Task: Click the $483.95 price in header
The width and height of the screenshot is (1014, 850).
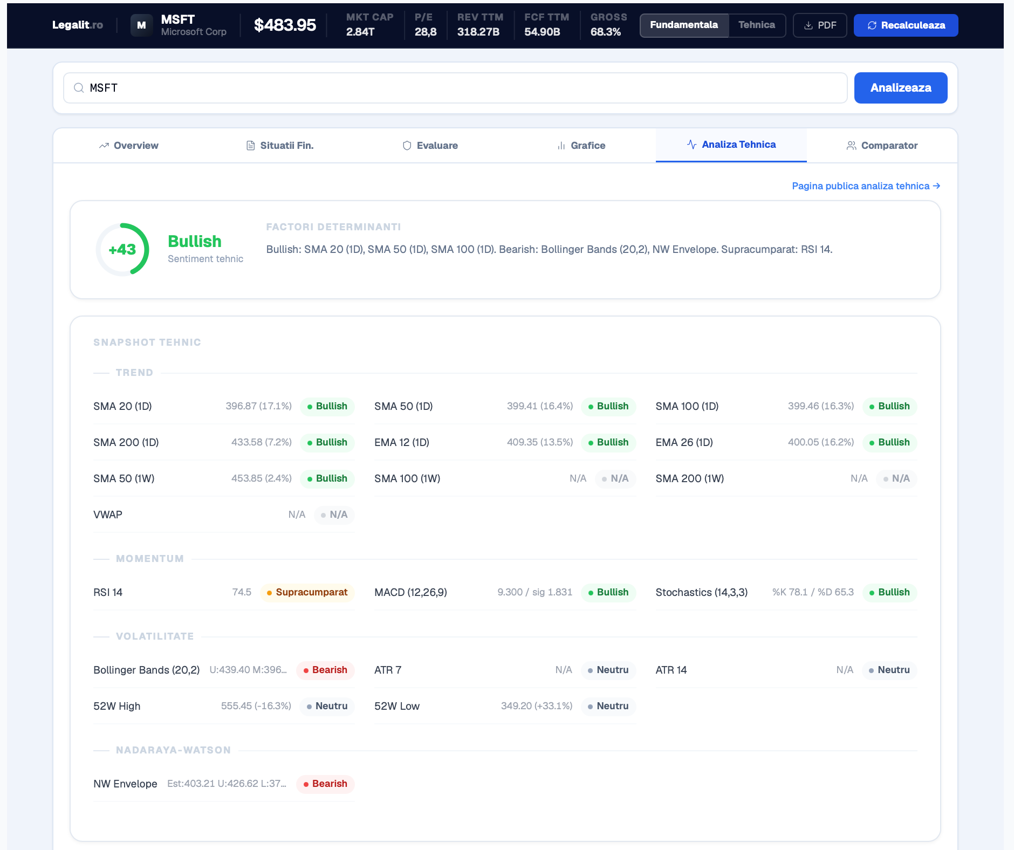Action: click(285, 25)
